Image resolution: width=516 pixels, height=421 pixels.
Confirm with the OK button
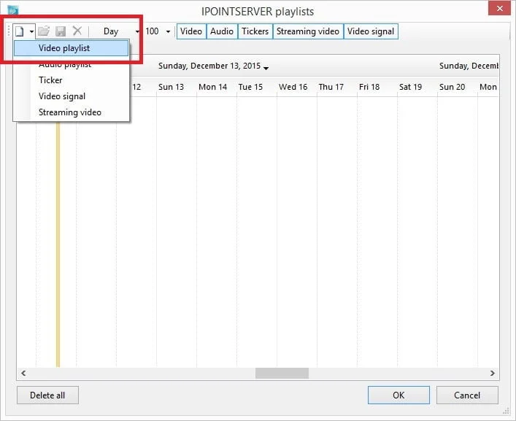coord(398,395)
